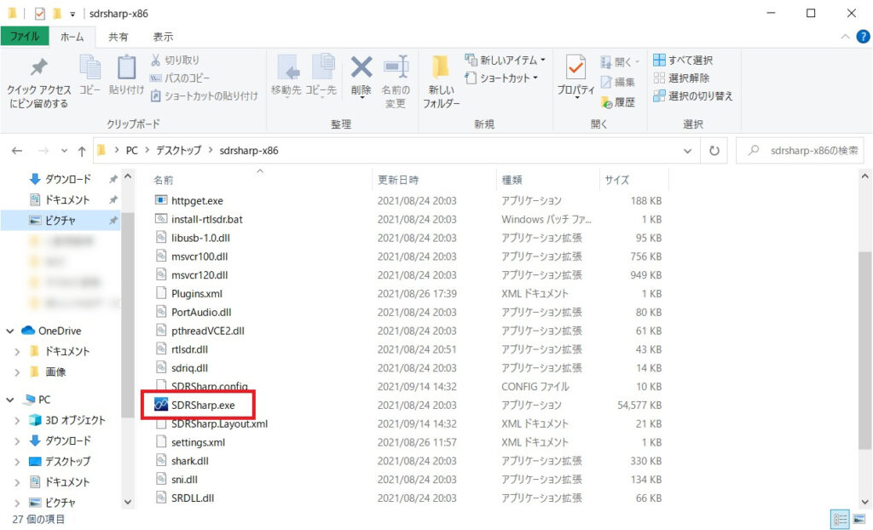
Task: Open the ファイル tab
Action: click(25, 36)
